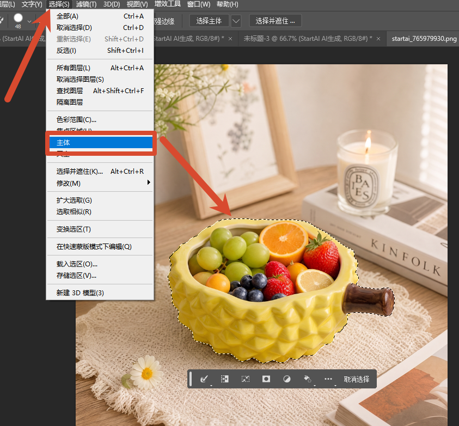Click the modify selection brush icon in taskbar
The width and height of the screenshot is (459, 426).
(x=204, y=379)
